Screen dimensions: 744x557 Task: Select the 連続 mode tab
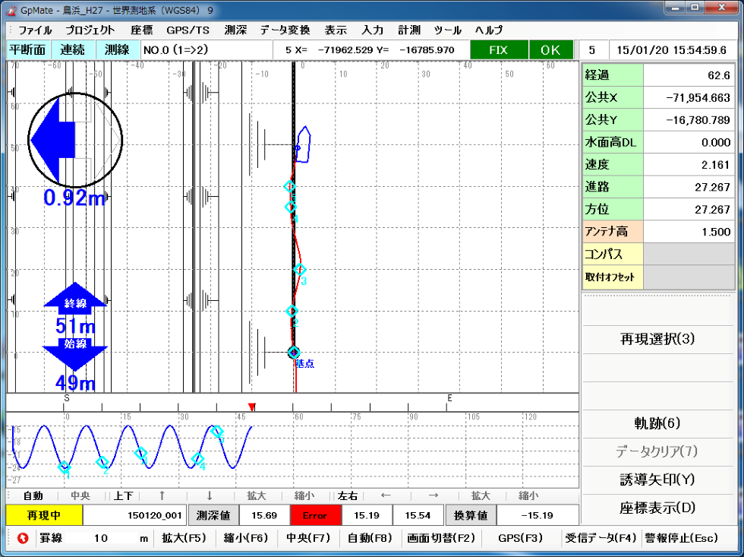[72, 50]
